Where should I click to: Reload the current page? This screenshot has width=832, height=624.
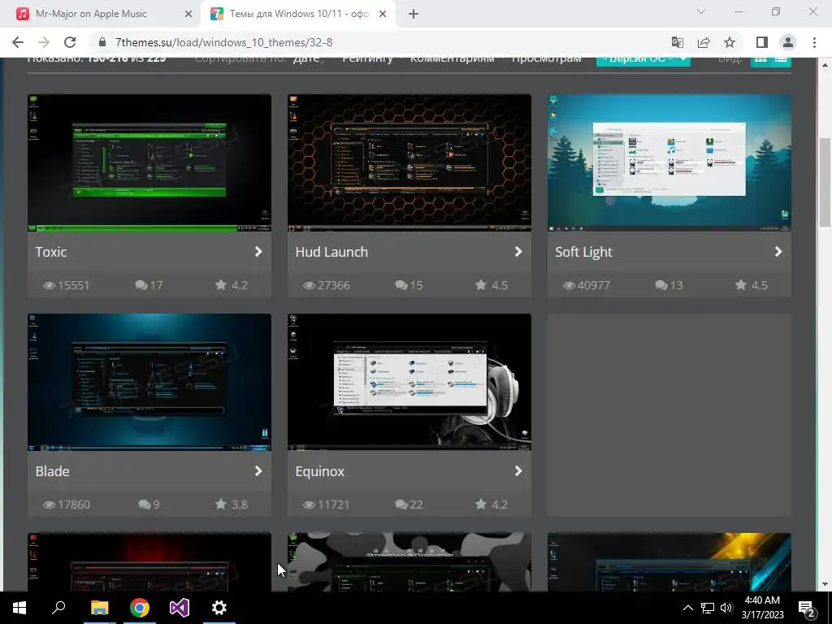(70, 42)
